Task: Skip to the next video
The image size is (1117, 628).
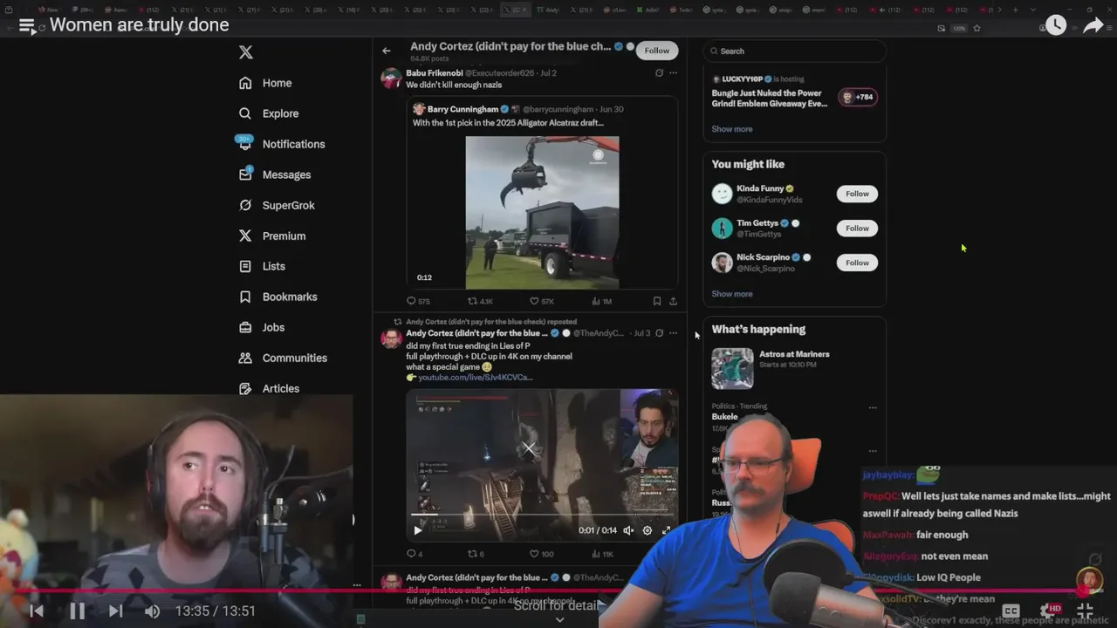Action: [x=116, y=611]
